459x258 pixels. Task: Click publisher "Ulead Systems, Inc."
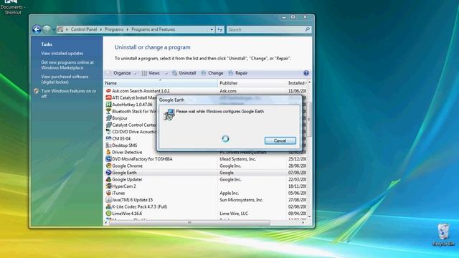pyautogui.click(x=237, y=159)
